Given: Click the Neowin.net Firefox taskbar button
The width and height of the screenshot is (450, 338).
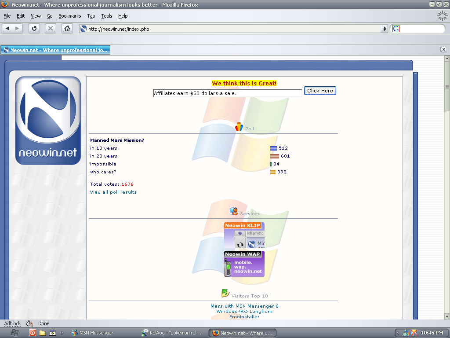Looking at the screenshot, I should [243, 333].
